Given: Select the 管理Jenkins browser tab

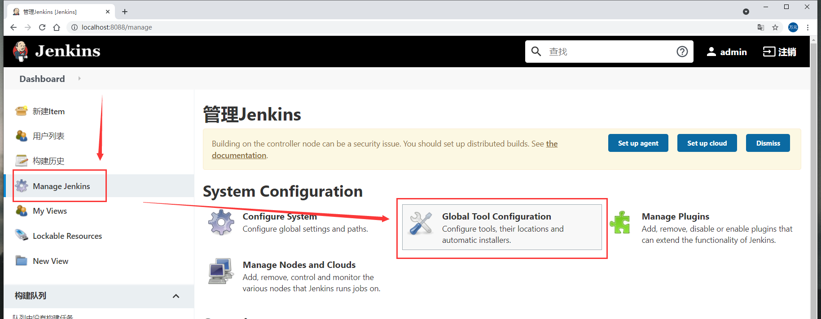Looking at the screenshot, I should tap(61, 12).
